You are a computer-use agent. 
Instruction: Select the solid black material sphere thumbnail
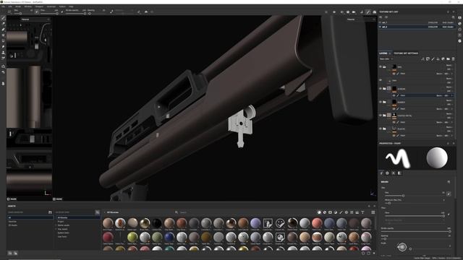157,223
